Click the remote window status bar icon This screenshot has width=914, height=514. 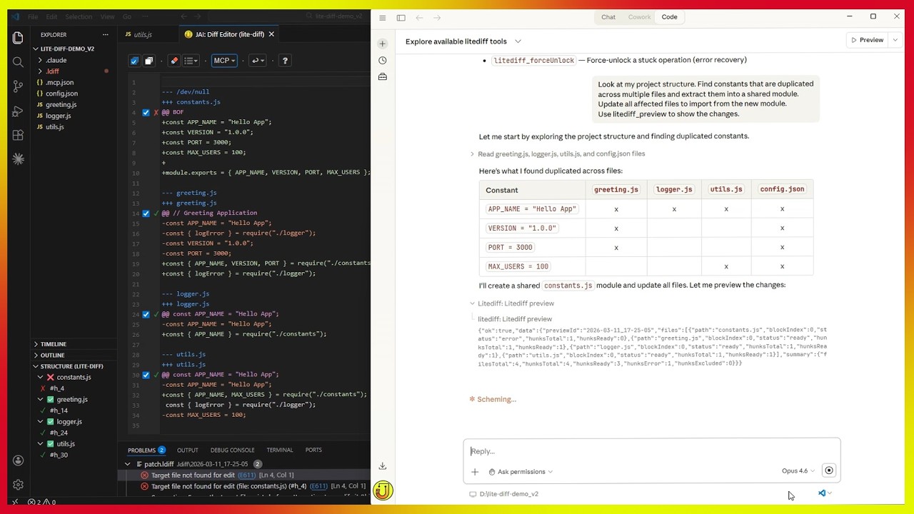pyautogui.click(x=14, y=502)
